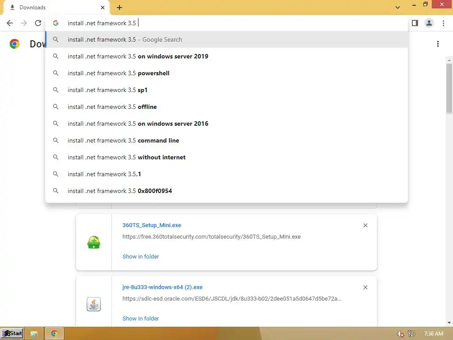Click the 360 Total Security file icon

pyautogui.click(x=94, y=242)
